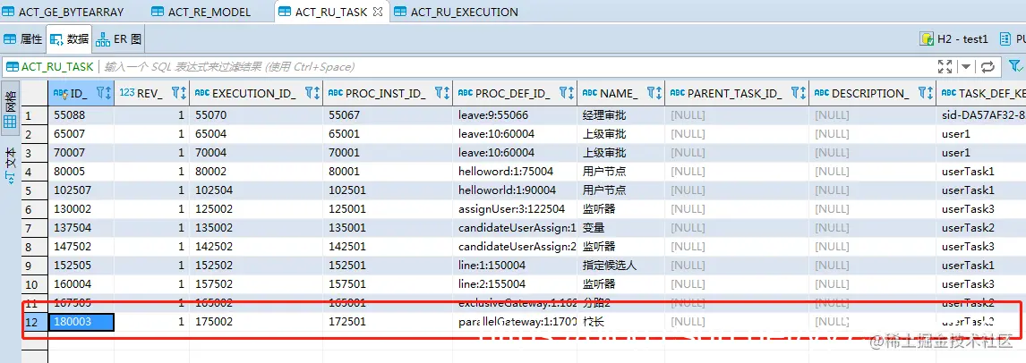Click cell helloword:1:75004

(x=515, y=172)
